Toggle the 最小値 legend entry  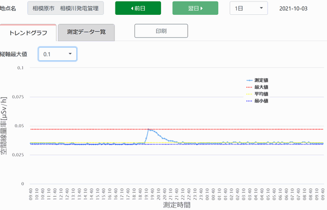click(257, 101)
